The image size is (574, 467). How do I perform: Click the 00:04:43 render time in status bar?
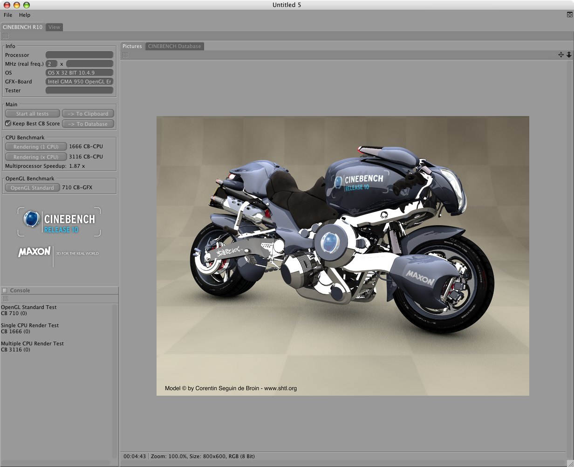click(x=135, y=456)
